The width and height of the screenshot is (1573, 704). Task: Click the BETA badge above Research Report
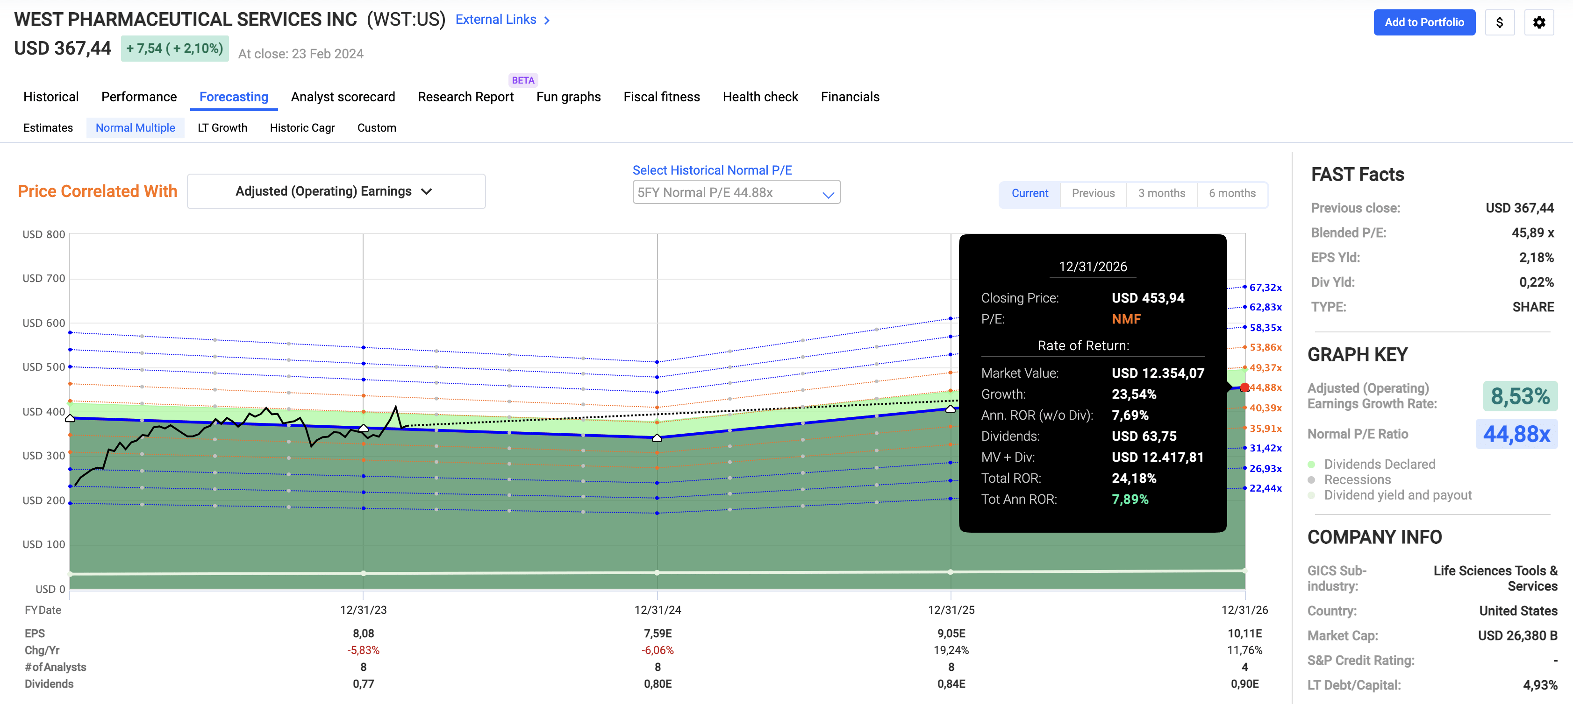coord(523,80)
